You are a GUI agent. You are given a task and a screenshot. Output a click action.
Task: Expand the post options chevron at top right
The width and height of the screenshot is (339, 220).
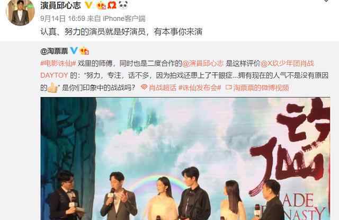(326, 1)
